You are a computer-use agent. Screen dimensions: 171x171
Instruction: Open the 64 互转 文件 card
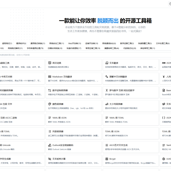[22, 106]
